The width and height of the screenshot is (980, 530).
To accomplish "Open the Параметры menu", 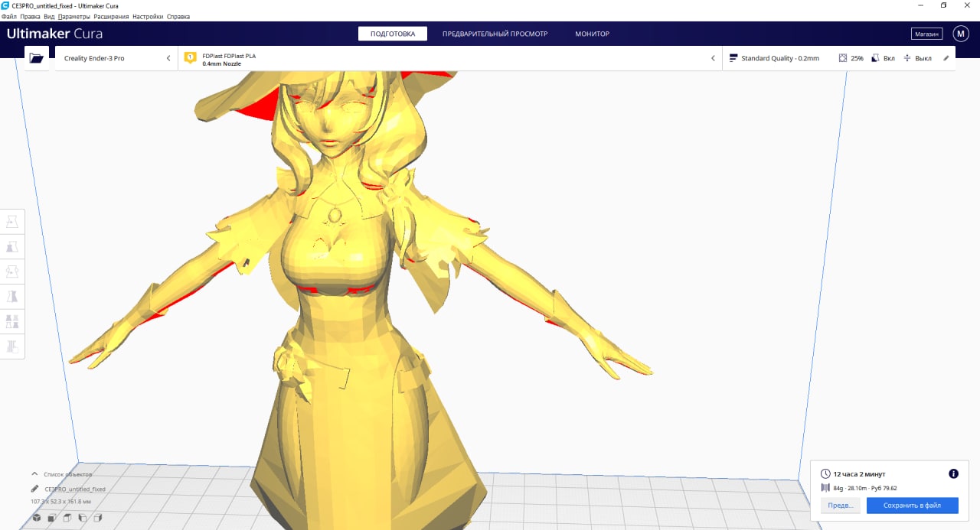I will click(x=73, y=16).
